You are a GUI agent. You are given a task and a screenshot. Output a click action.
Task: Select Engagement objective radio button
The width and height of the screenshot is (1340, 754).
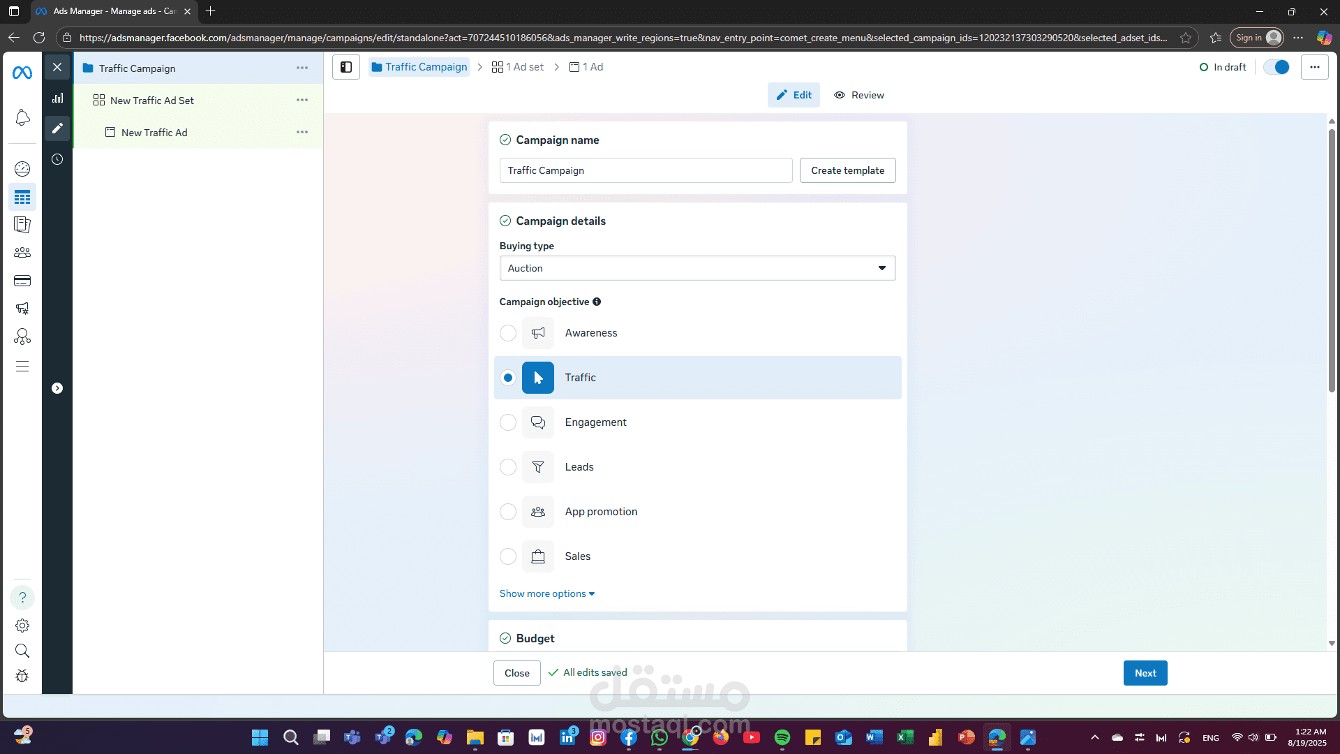pos(508,422)
